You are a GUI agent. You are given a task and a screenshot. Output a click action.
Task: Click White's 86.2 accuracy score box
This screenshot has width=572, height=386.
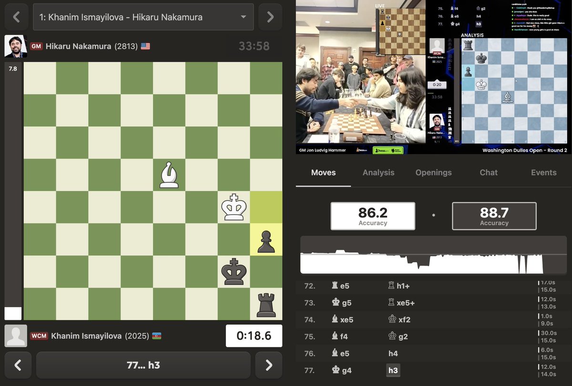373,216
